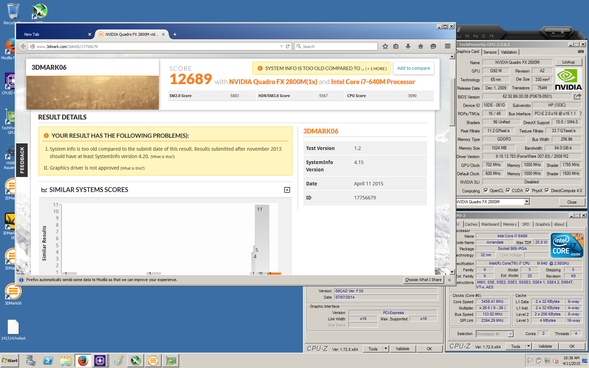Reload the 3dmark page
This screenshot has height=368, width=589.
coord(287,46)
